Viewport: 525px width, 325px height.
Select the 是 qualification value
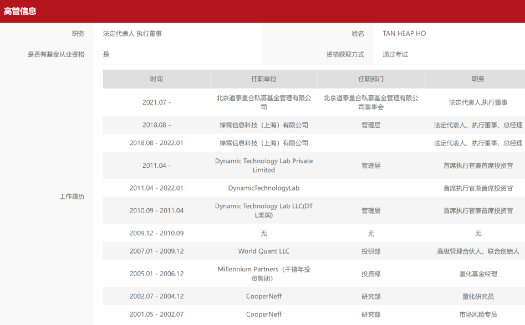coord(103,54)
